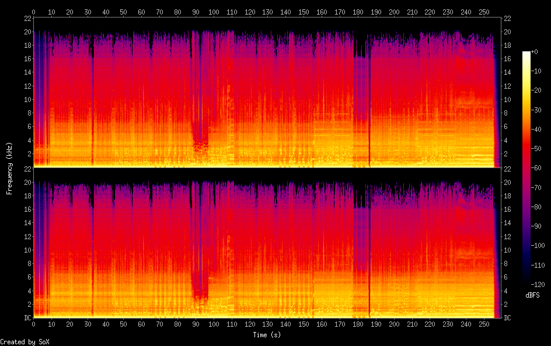
Task: Click the 0 tick on the bottom time axis
Action: [34, 324]
